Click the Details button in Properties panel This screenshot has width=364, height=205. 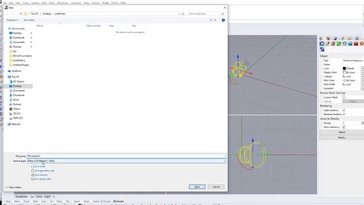341,138
